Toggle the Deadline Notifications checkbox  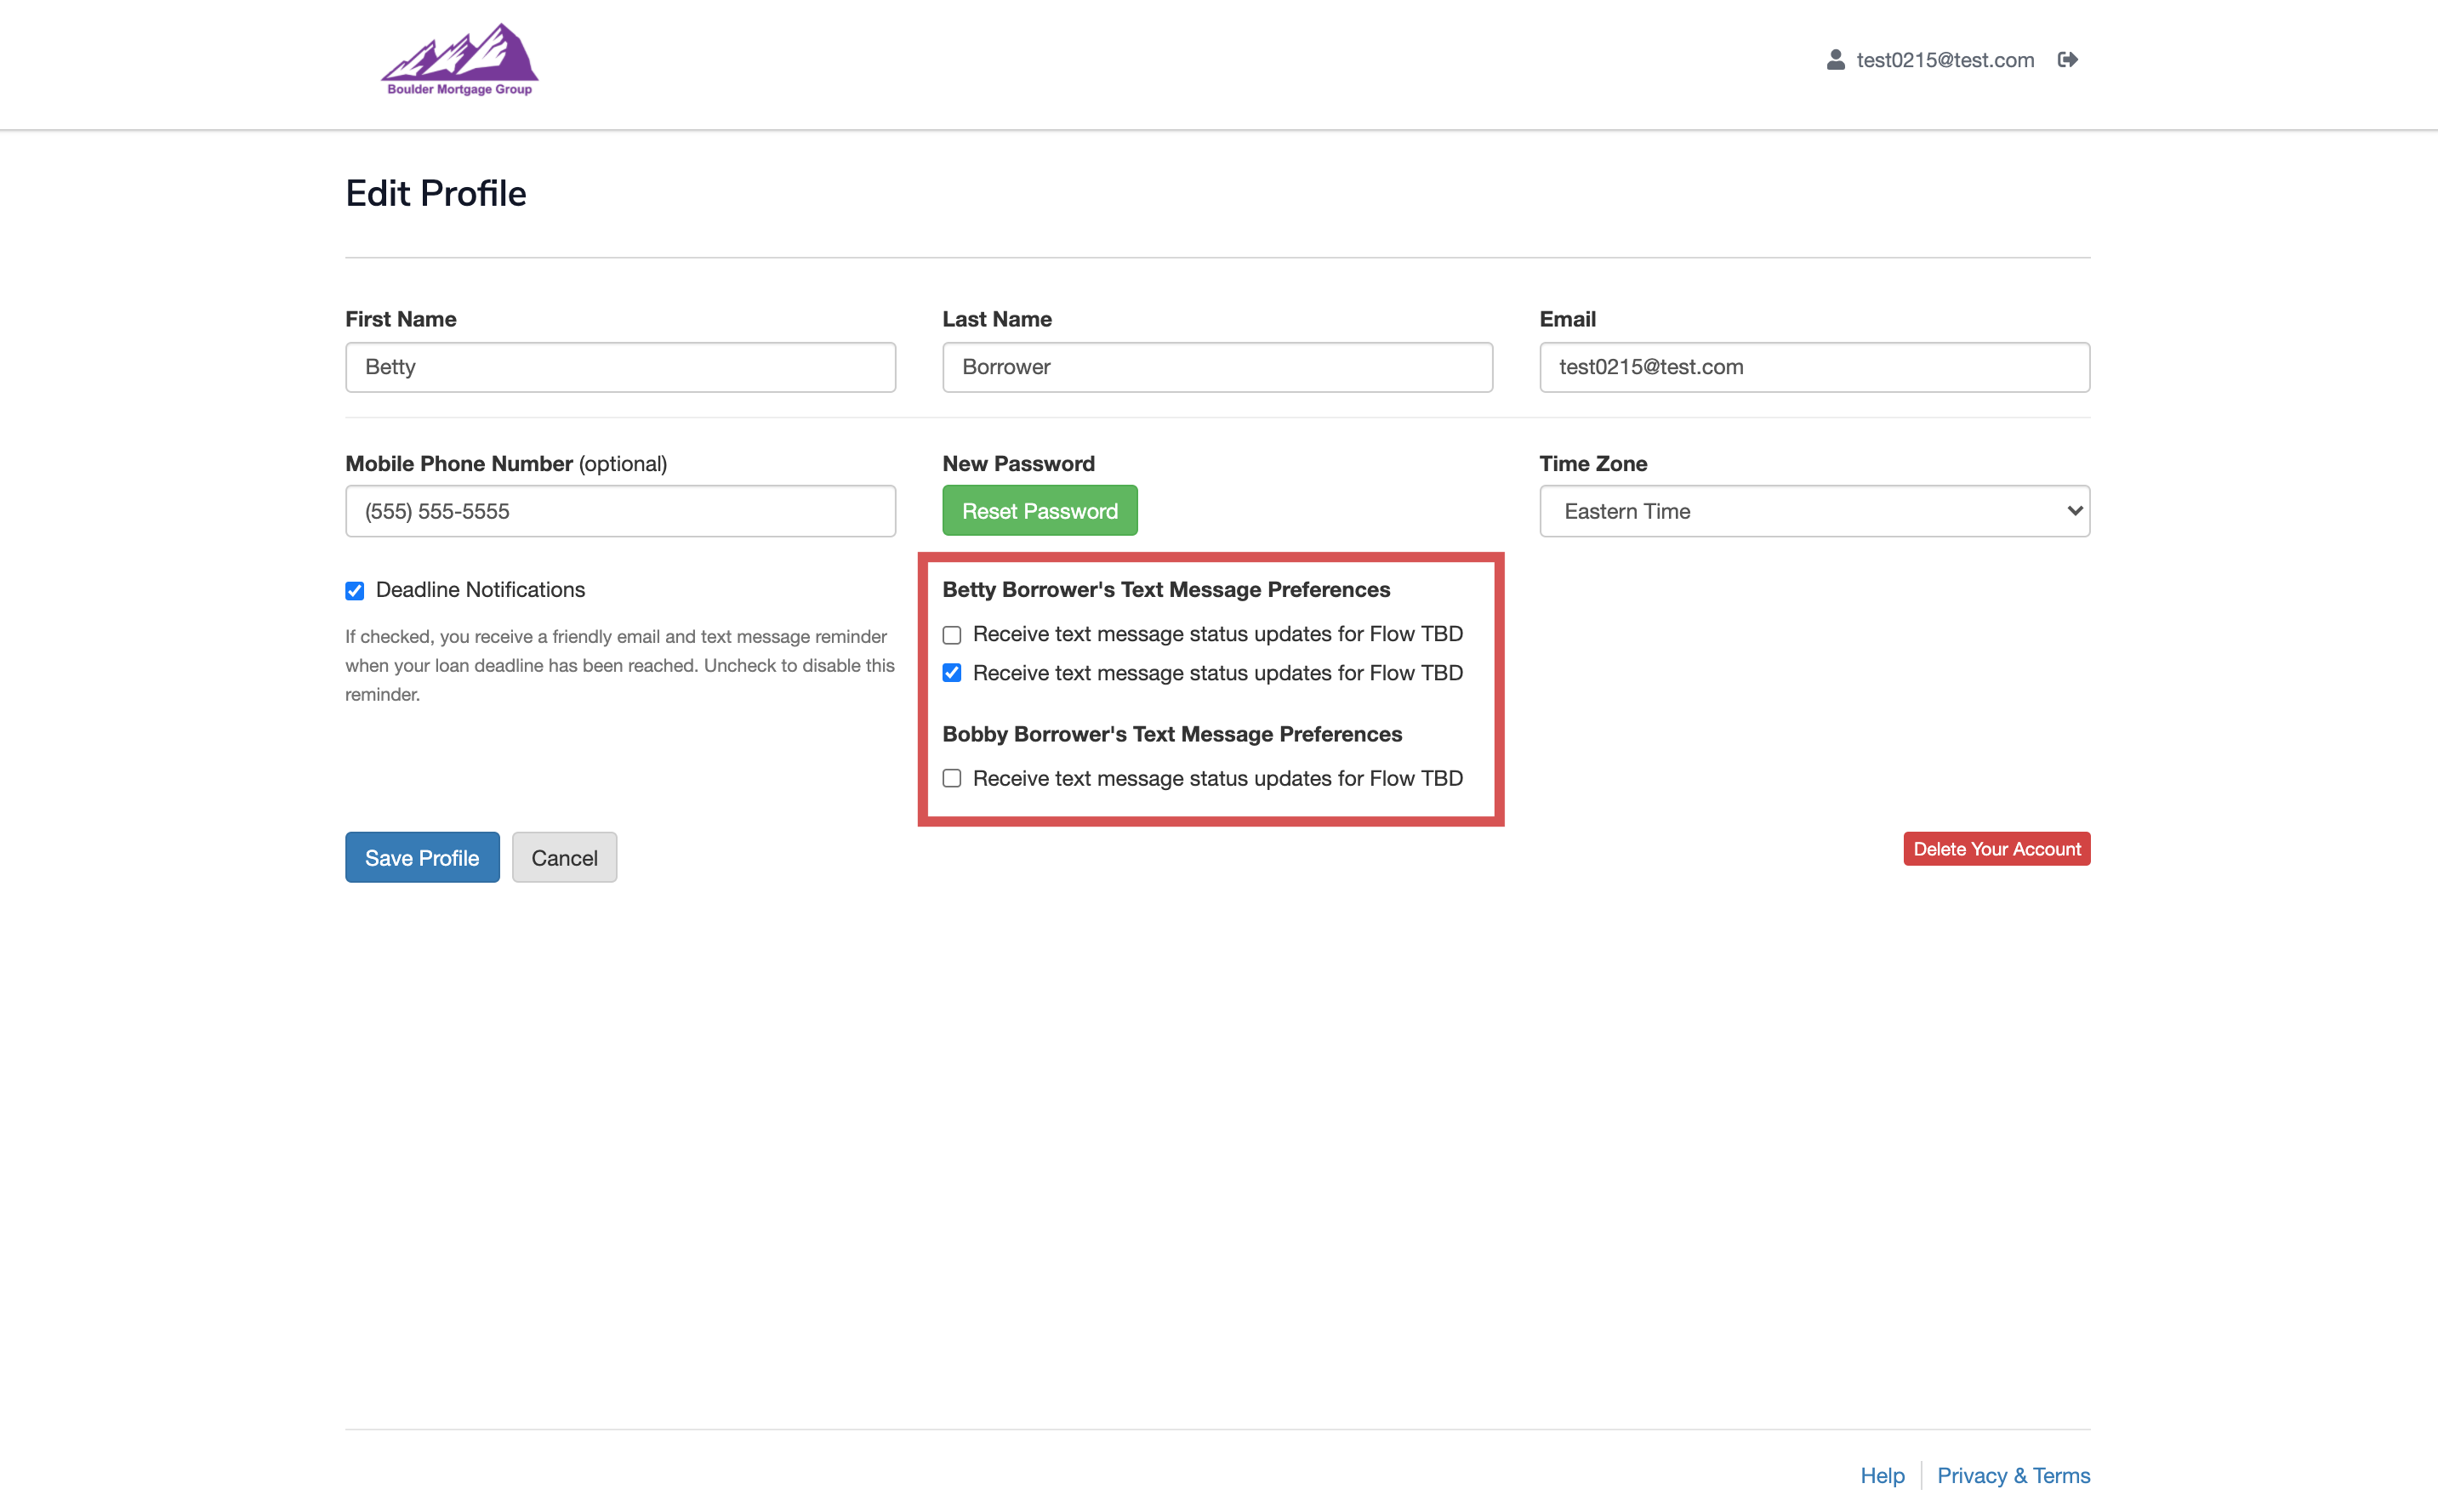(x=355, y=591)
